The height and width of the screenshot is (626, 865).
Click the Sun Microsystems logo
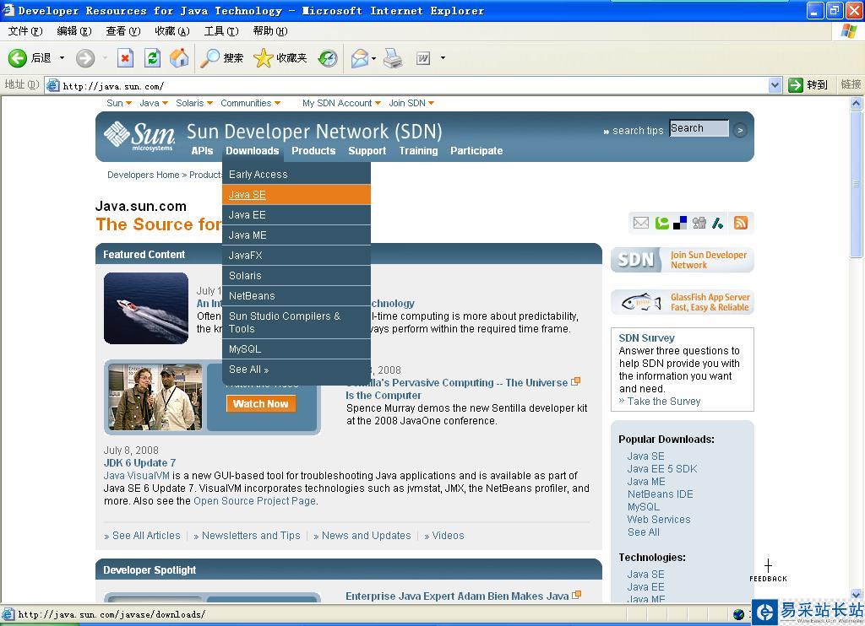(x=139, y=136)
